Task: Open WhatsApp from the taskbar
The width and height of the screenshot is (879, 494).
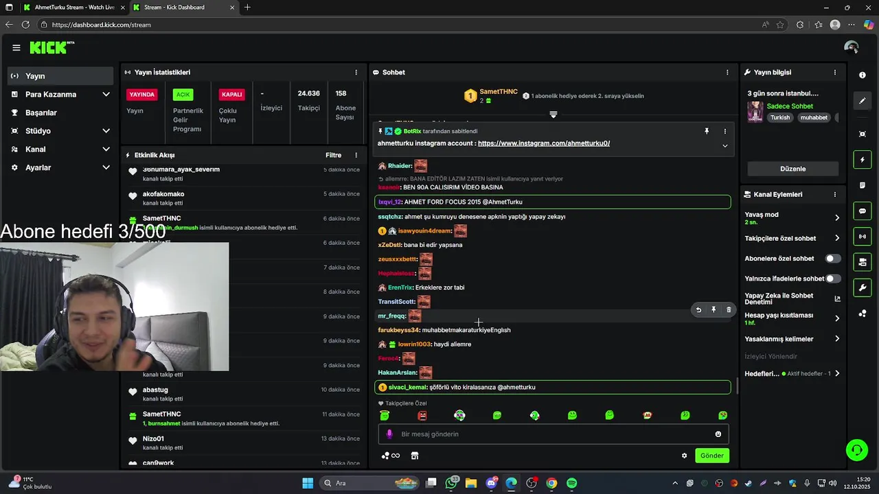Action: pos(452,483)
